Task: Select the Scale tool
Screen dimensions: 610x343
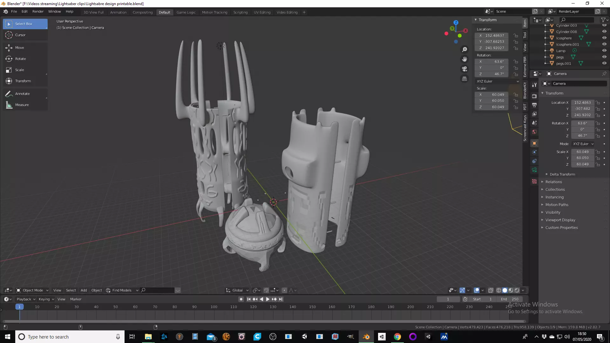Action: 19,70
